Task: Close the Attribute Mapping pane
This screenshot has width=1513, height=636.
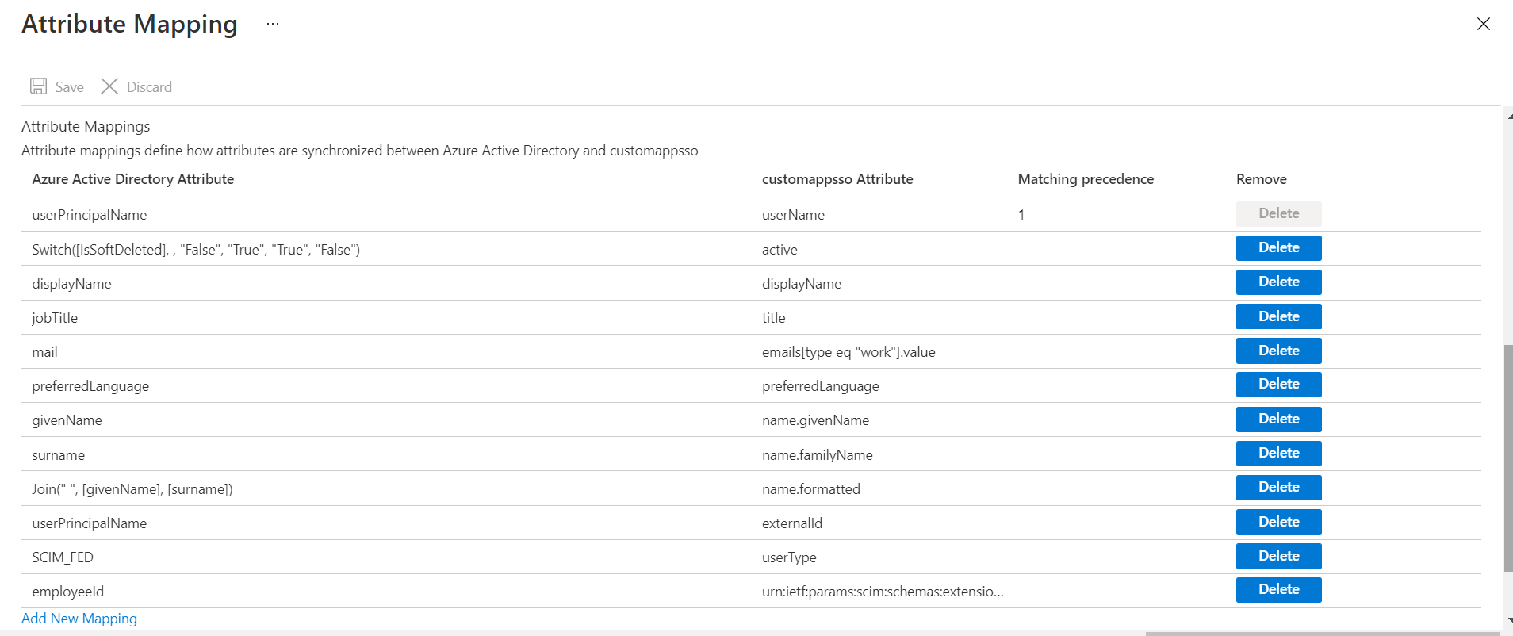Action: [1484, 24]
